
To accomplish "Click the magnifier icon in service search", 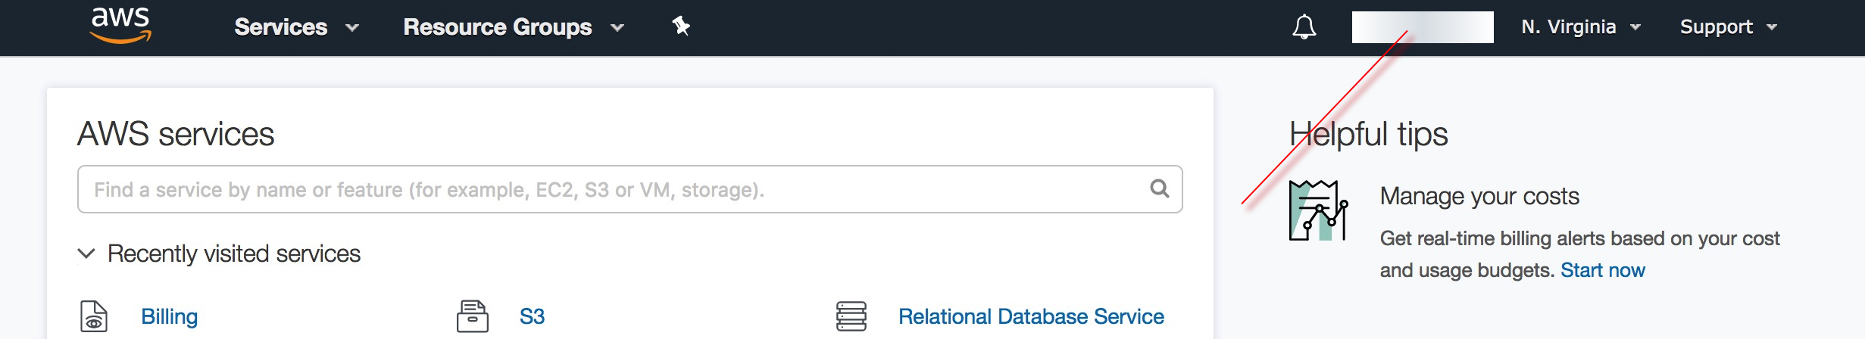I will click(x=1159, y=188).
